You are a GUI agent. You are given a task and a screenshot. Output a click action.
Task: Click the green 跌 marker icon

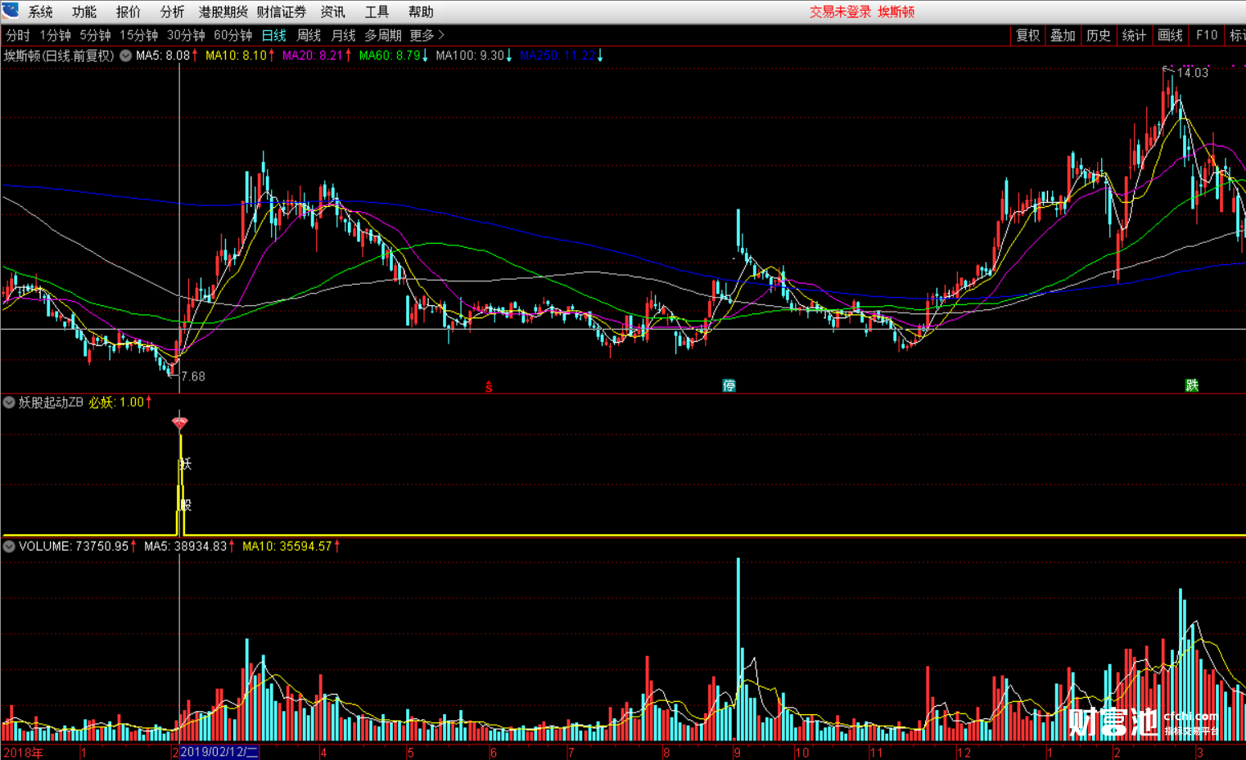pos(1192,386)
